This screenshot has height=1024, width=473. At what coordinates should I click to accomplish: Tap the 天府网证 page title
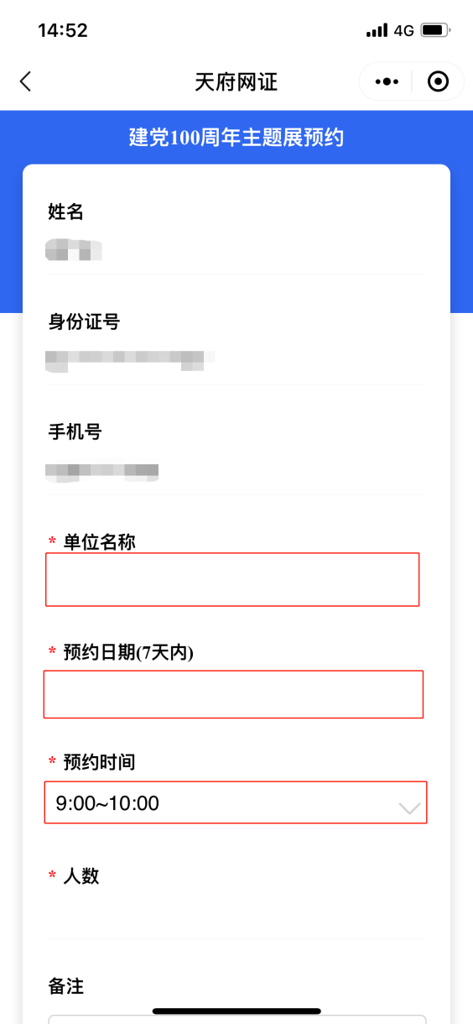[236, 82]
